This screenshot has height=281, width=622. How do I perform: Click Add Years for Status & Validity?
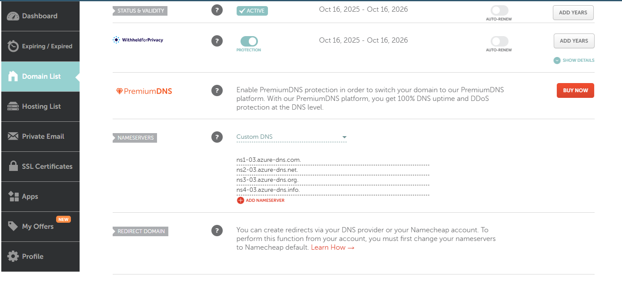pos(573,13)
